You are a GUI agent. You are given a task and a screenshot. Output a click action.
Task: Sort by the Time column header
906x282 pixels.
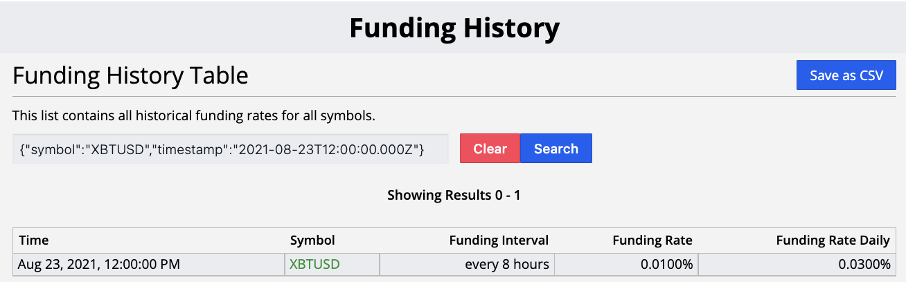point(34,241)
